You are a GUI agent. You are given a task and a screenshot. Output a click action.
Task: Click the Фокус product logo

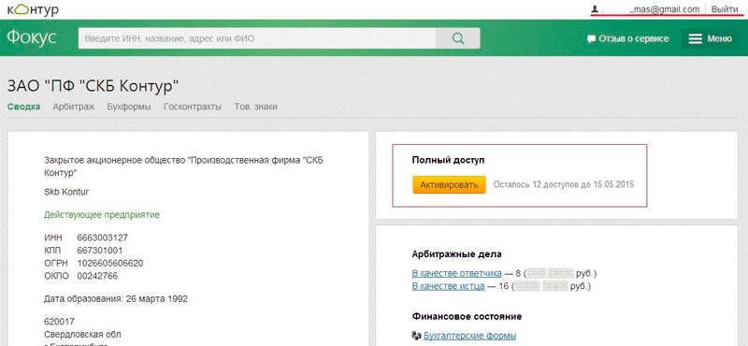(32, 38)
